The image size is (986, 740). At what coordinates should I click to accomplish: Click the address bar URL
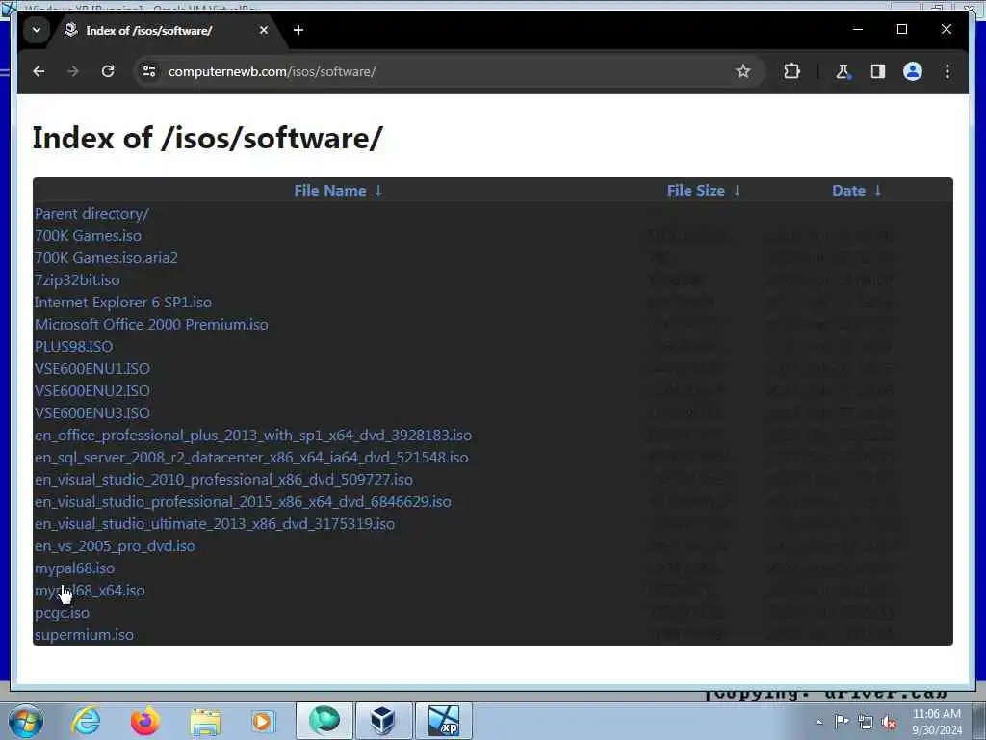pos(272,71)
